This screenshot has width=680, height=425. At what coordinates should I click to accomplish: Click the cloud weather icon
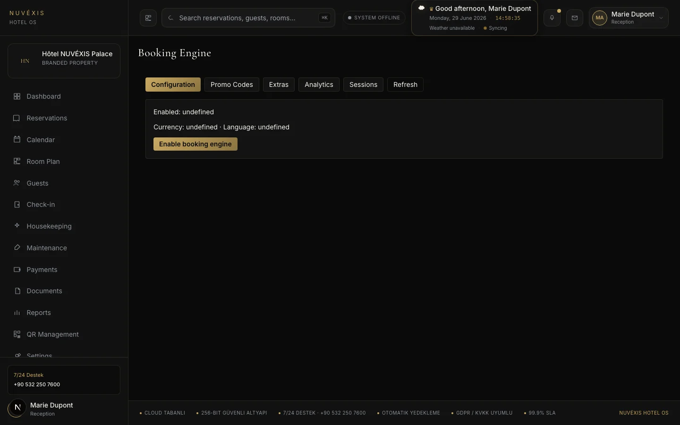422,8
